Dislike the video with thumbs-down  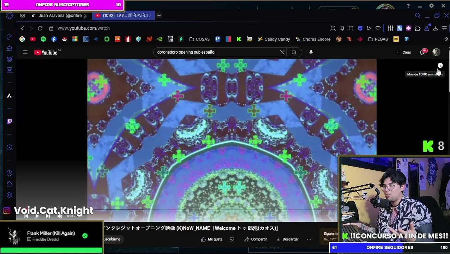[232, 239]
